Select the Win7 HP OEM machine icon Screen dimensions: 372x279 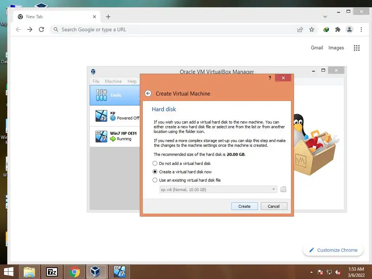[101, 137]
